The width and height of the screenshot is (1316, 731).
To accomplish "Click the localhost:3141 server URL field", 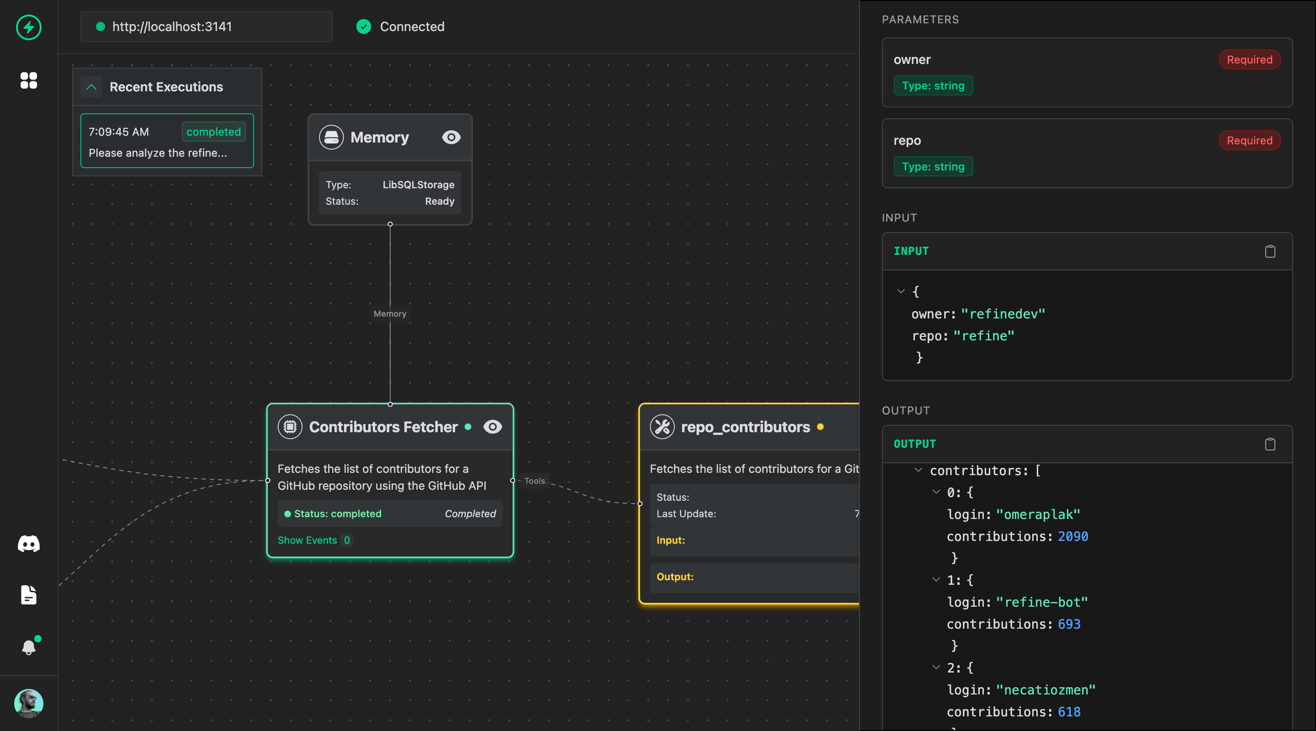I will pos(207,26).
